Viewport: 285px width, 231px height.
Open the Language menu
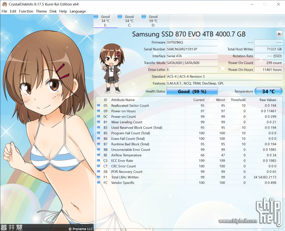[78, 11]
